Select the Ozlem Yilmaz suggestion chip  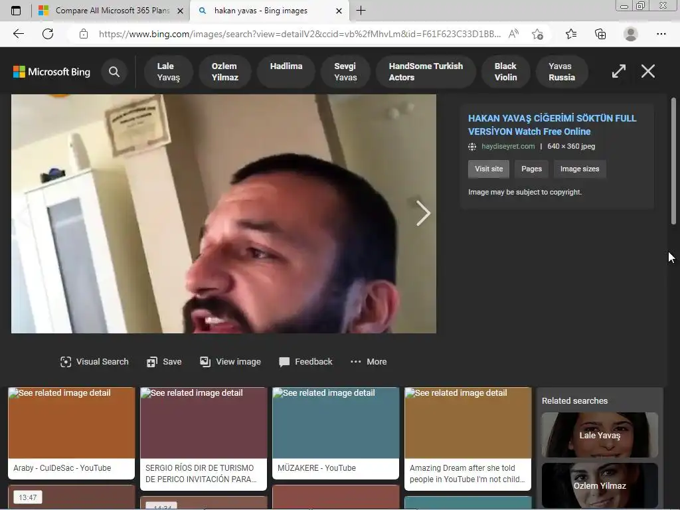point(224,72)
